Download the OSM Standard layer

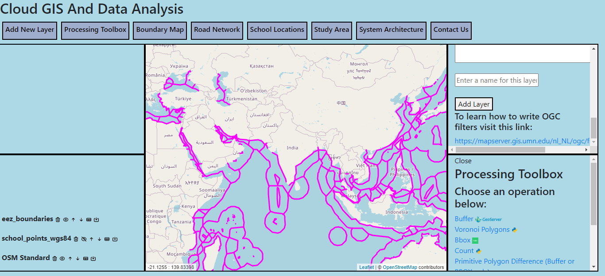pyautogui.click(x=93, y=258)
